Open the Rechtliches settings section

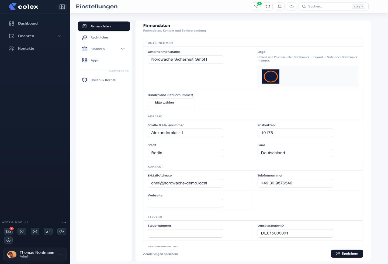(x=104, y=37)
